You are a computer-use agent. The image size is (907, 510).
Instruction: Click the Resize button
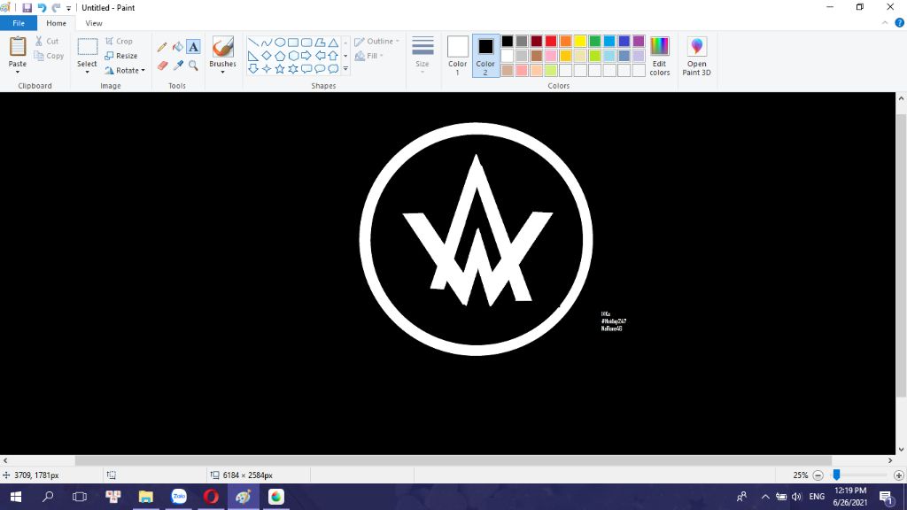click(120, 56)
